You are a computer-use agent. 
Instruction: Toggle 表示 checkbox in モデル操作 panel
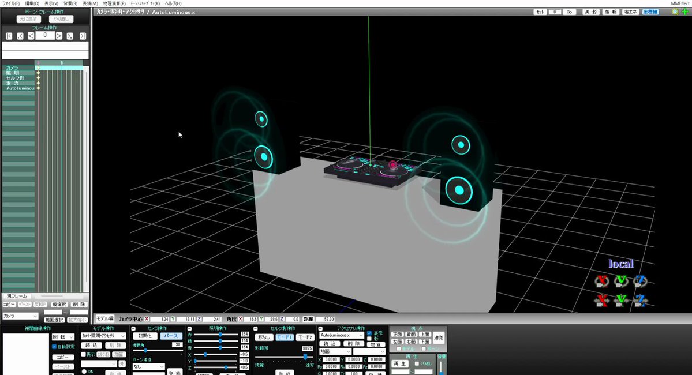click(x=84, y=354)
